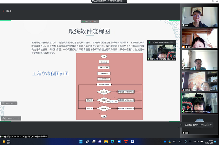Click microphone icon on avatar-only participant tile
Viewport: 219px width, 145px height.
click(184, 133)
